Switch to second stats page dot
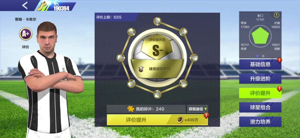 click(x=263, y=56)
